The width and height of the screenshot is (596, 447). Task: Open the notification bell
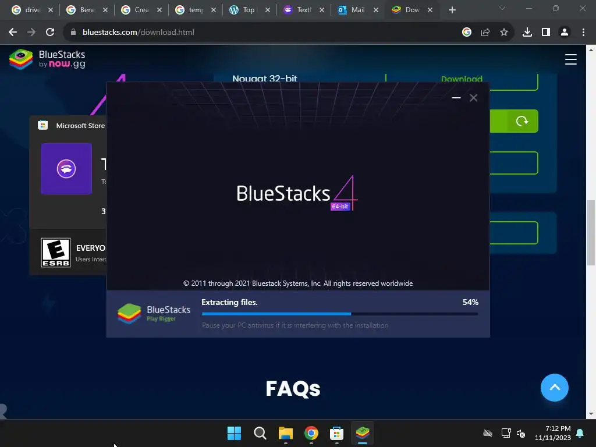[580, 433]
